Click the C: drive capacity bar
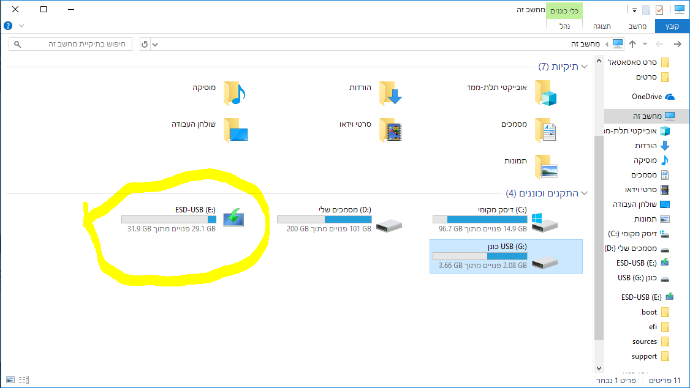 coord(480,219)
